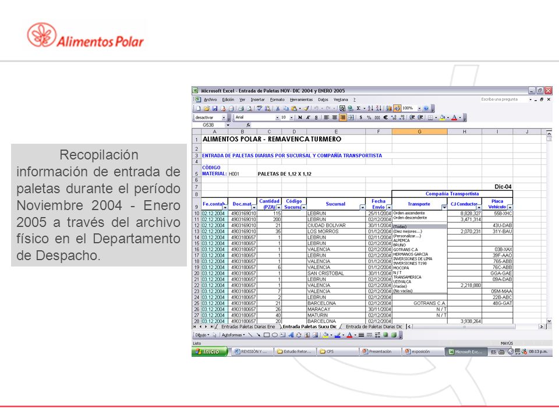
Task: Apply Euro style icon
Action: (385, 117)
